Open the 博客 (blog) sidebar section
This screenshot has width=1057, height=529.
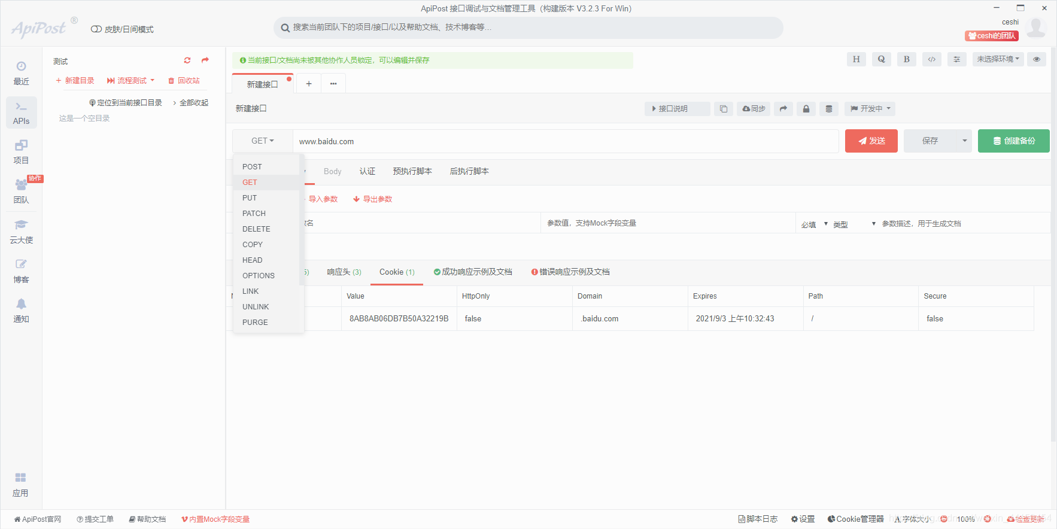(21, 271)
